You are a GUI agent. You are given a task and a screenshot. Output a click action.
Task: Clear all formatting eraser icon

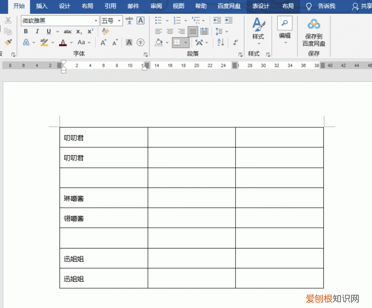click(x=105, y=31)
